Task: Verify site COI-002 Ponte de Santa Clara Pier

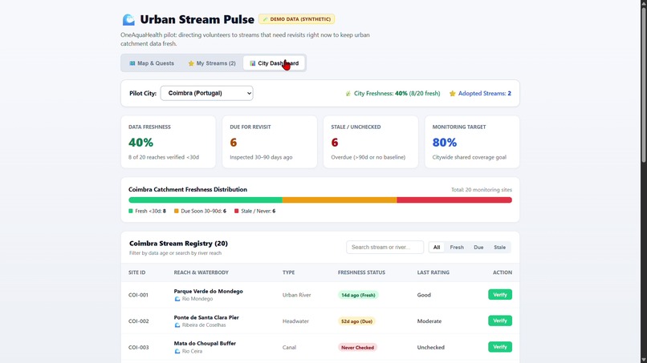Action: click(x=500, y=321)
